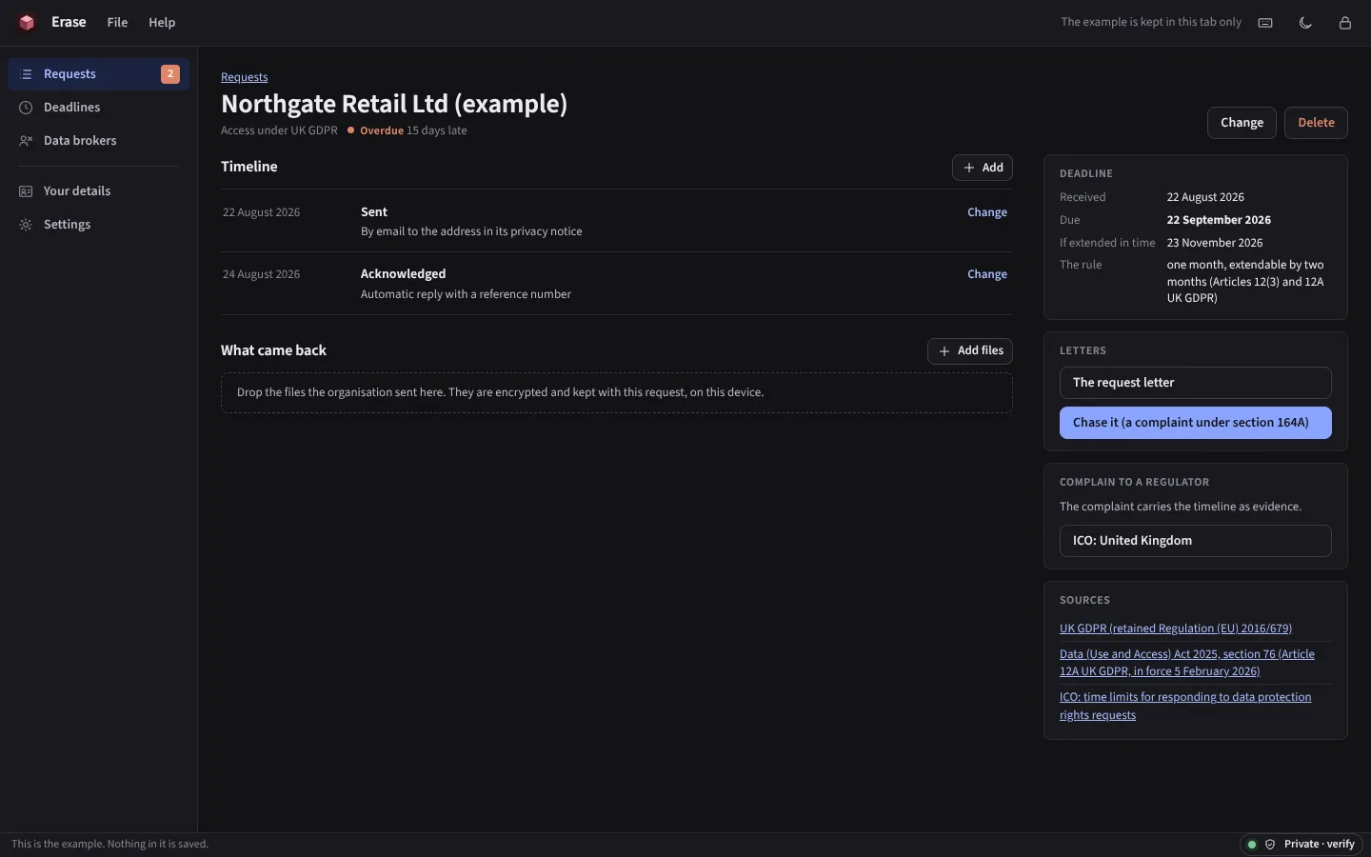Go to Deadlines in the sidebar

(98, 108)
